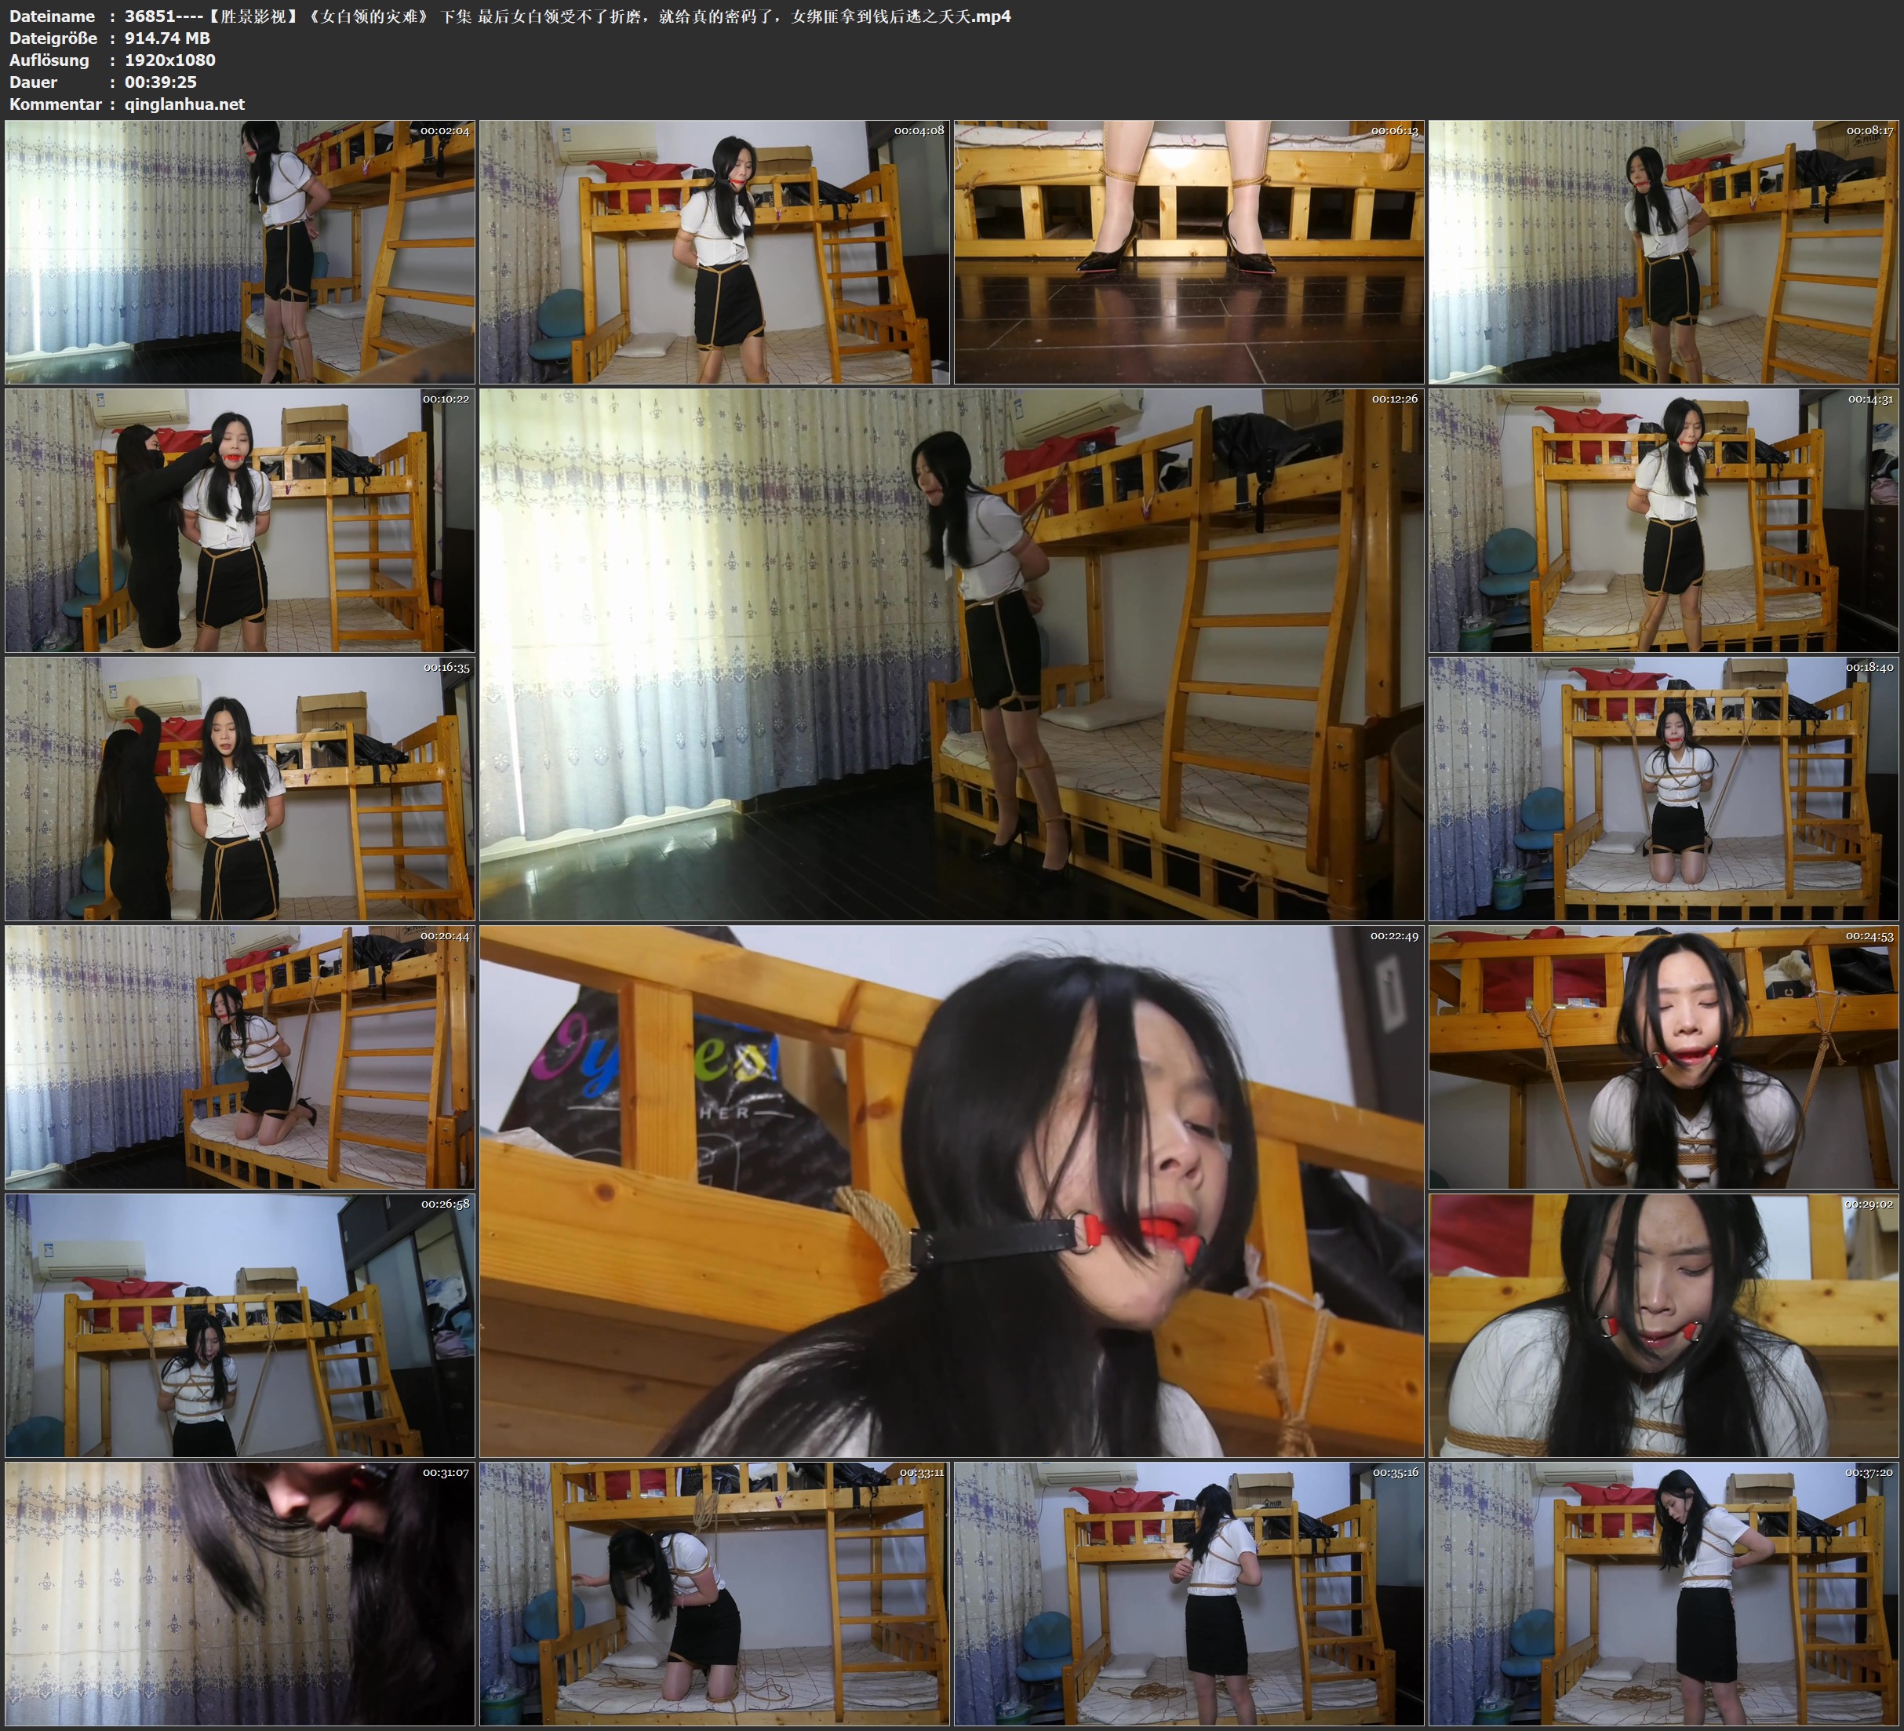This screenshot has height=1731, width=1904.
Task: Click the thumbnail timestamped 00:16:35
Action: [240, 789]
